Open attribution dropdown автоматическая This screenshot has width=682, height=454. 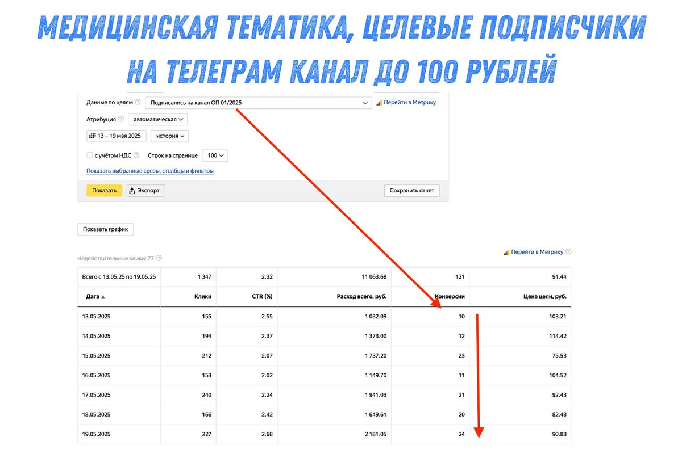pyautogui.click(x=157, y=120)
